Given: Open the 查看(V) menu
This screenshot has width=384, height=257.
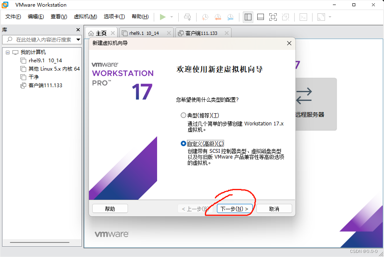Looking at the screenshot, I should click(x=59, y=16).
